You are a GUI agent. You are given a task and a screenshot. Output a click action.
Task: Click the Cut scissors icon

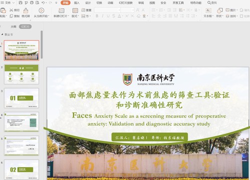point(12,10)
